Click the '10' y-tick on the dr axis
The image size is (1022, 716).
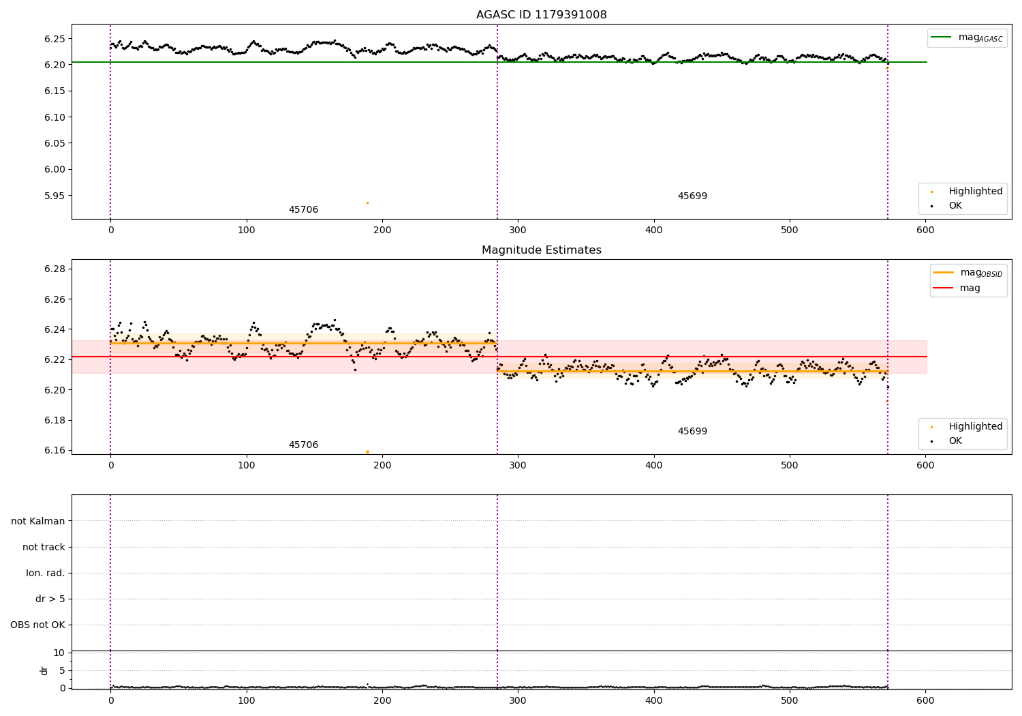coord(59,653)
